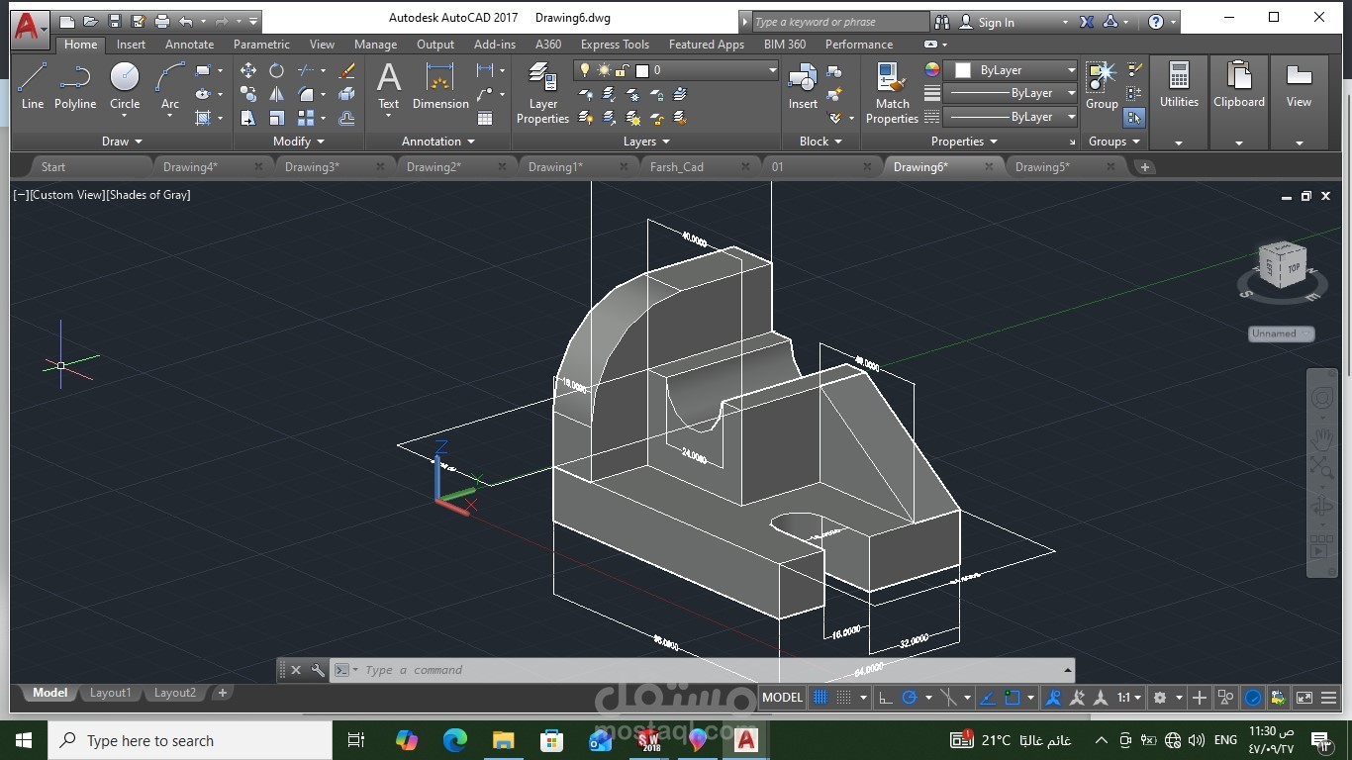Open the layer selection dropdown
The height and width of the screenshot is (760, 1352).
click(x=677, y=70)
